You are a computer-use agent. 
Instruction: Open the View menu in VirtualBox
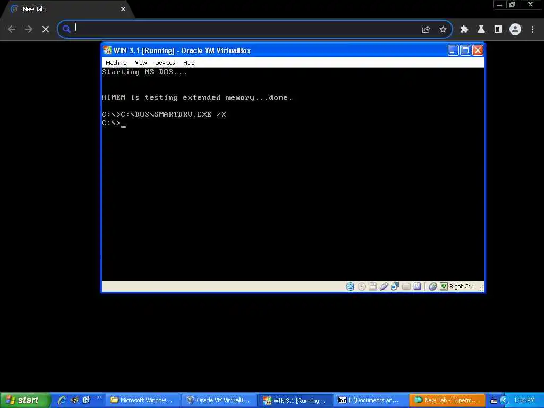(x=140, y=63)
